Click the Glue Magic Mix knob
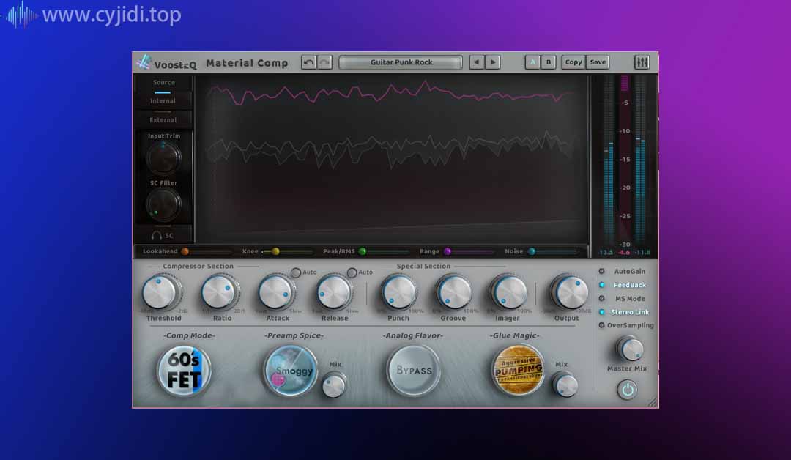791x460 pixels. pyautogui.click(x=565, y=385)
